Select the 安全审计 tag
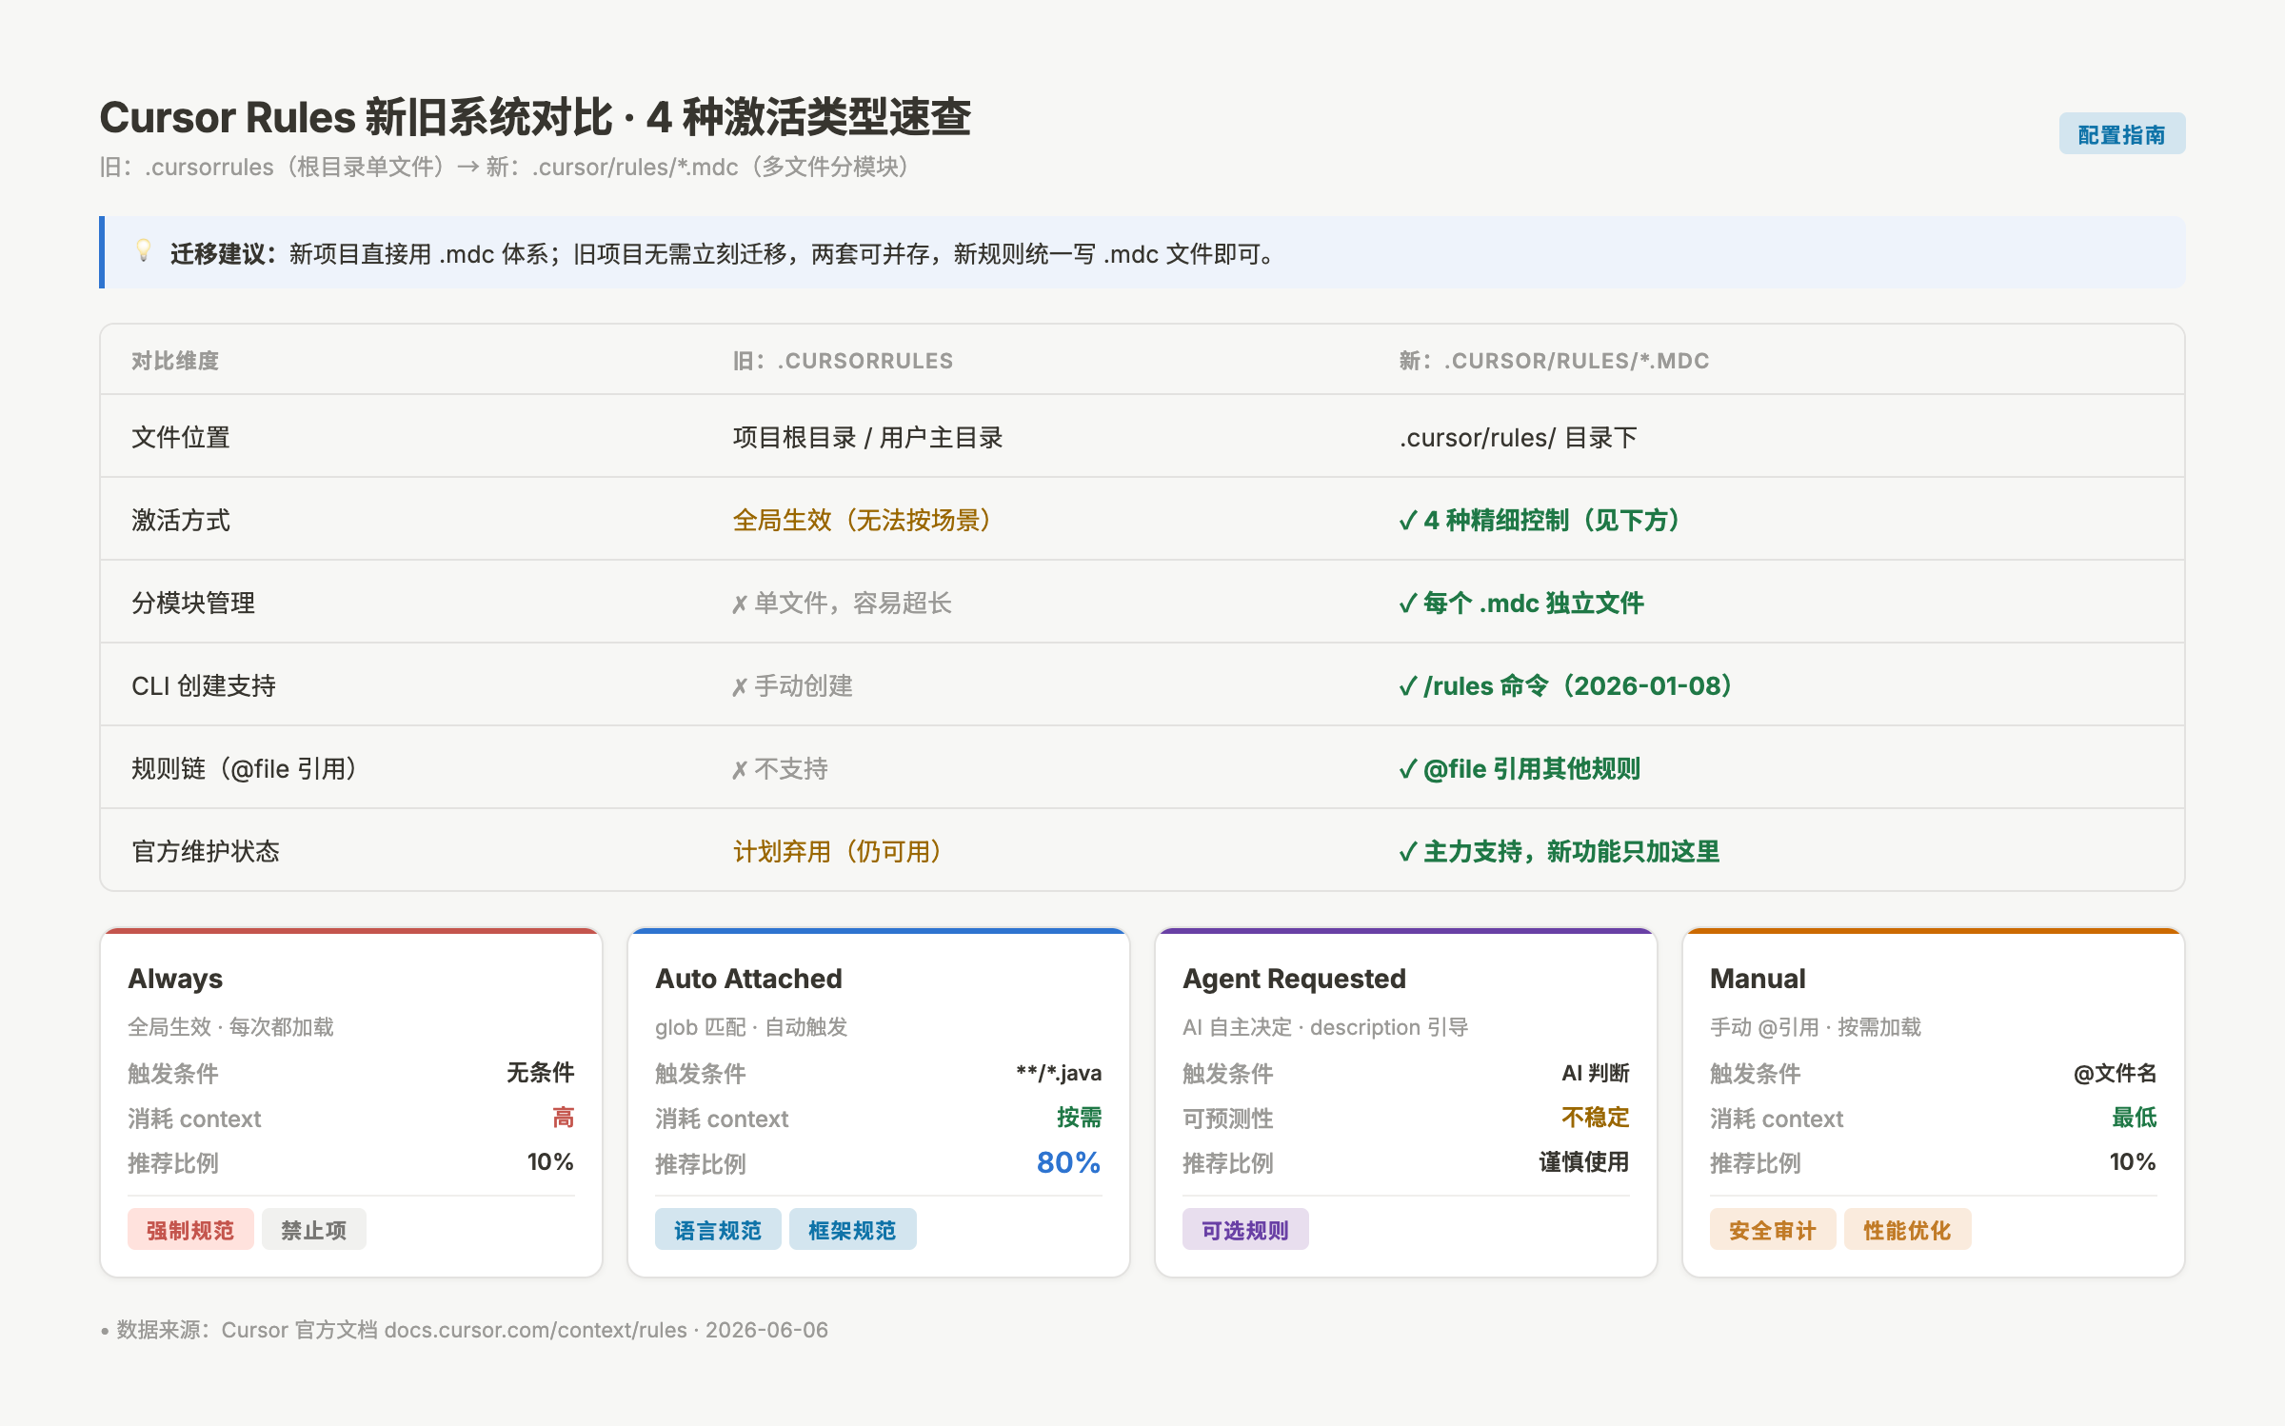 [1773, 1230]
